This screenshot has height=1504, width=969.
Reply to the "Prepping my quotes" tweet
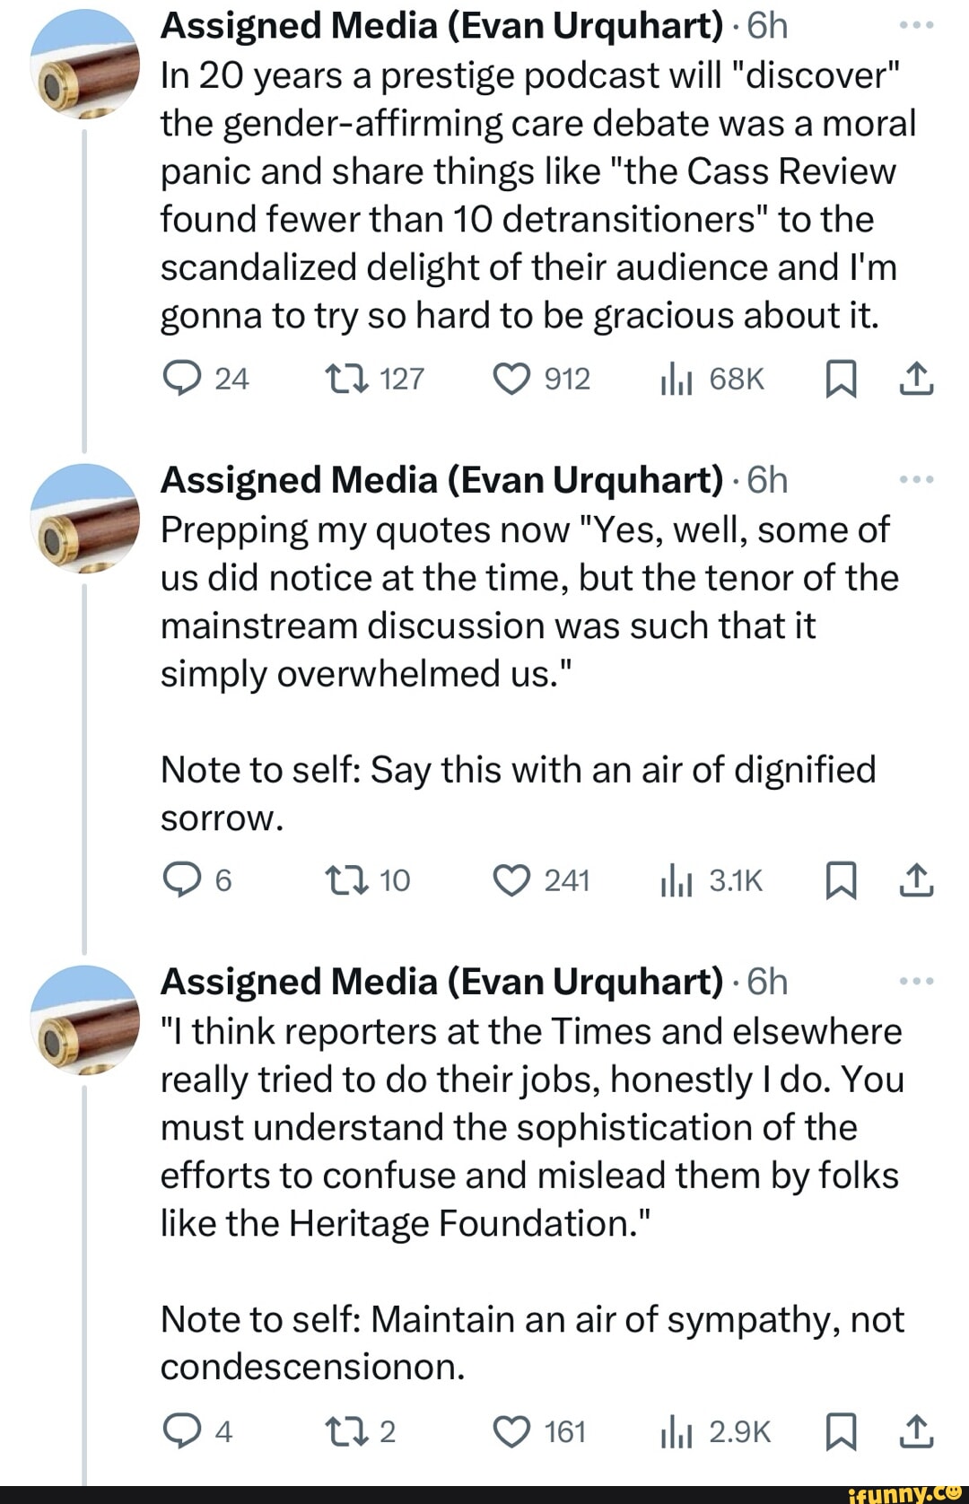(x=183, y=880)
